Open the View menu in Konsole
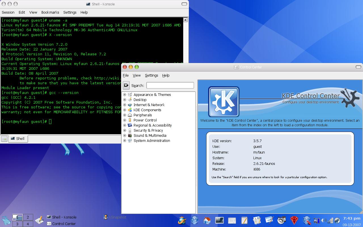363x227 pixels. coord(33,12)
